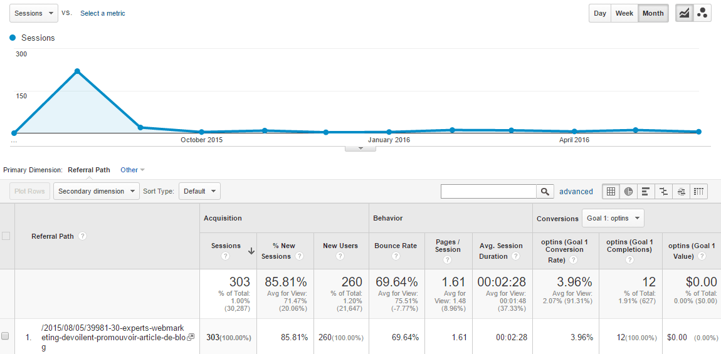The height and width of the screenshot is (354, 721).
Task: Open the Sort Type Default dropdown
Action: click(x=199, y=191)
